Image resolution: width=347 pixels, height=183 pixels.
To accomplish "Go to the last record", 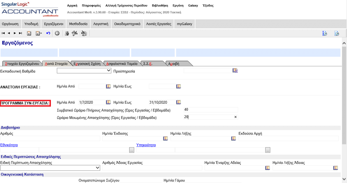I will pyautogui.click(x=20, y=33).
